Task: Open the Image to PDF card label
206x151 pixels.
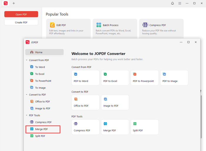Action: [111, 106]
